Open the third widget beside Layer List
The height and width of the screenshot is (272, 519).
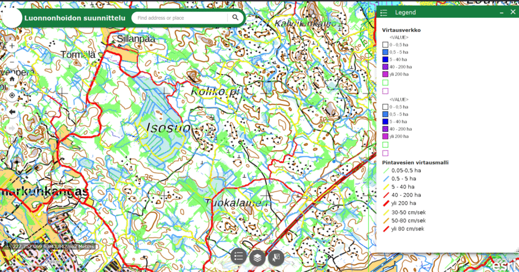(x=276, y=257)
